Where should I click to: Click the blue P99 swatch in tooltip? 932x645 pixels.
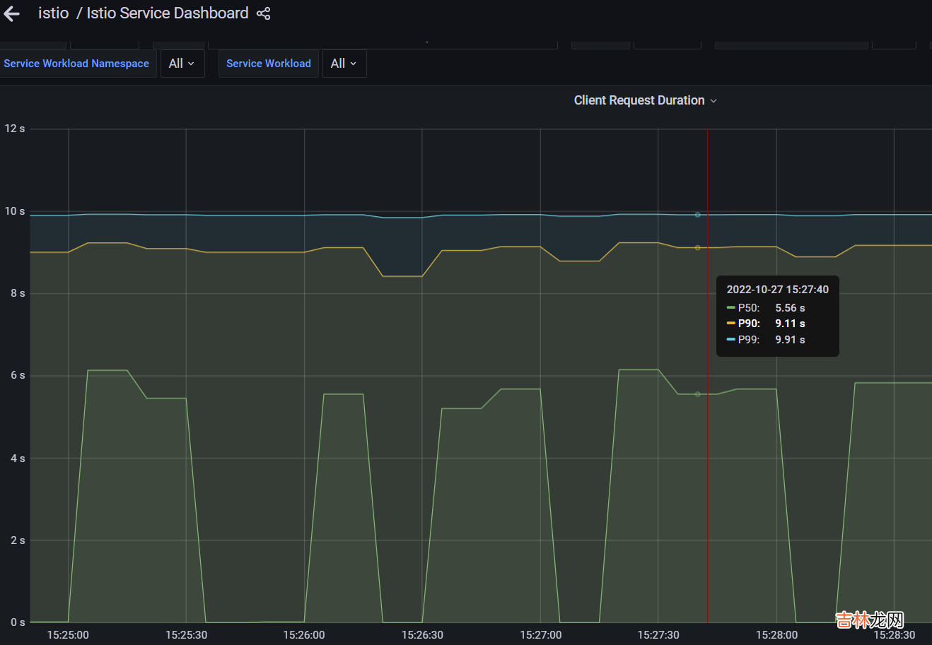pyautogui.click(x=730, y=340)
